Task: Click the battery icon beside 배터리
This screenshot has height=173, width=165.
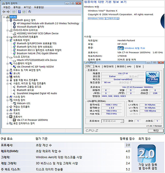Action: pos(11,77)
